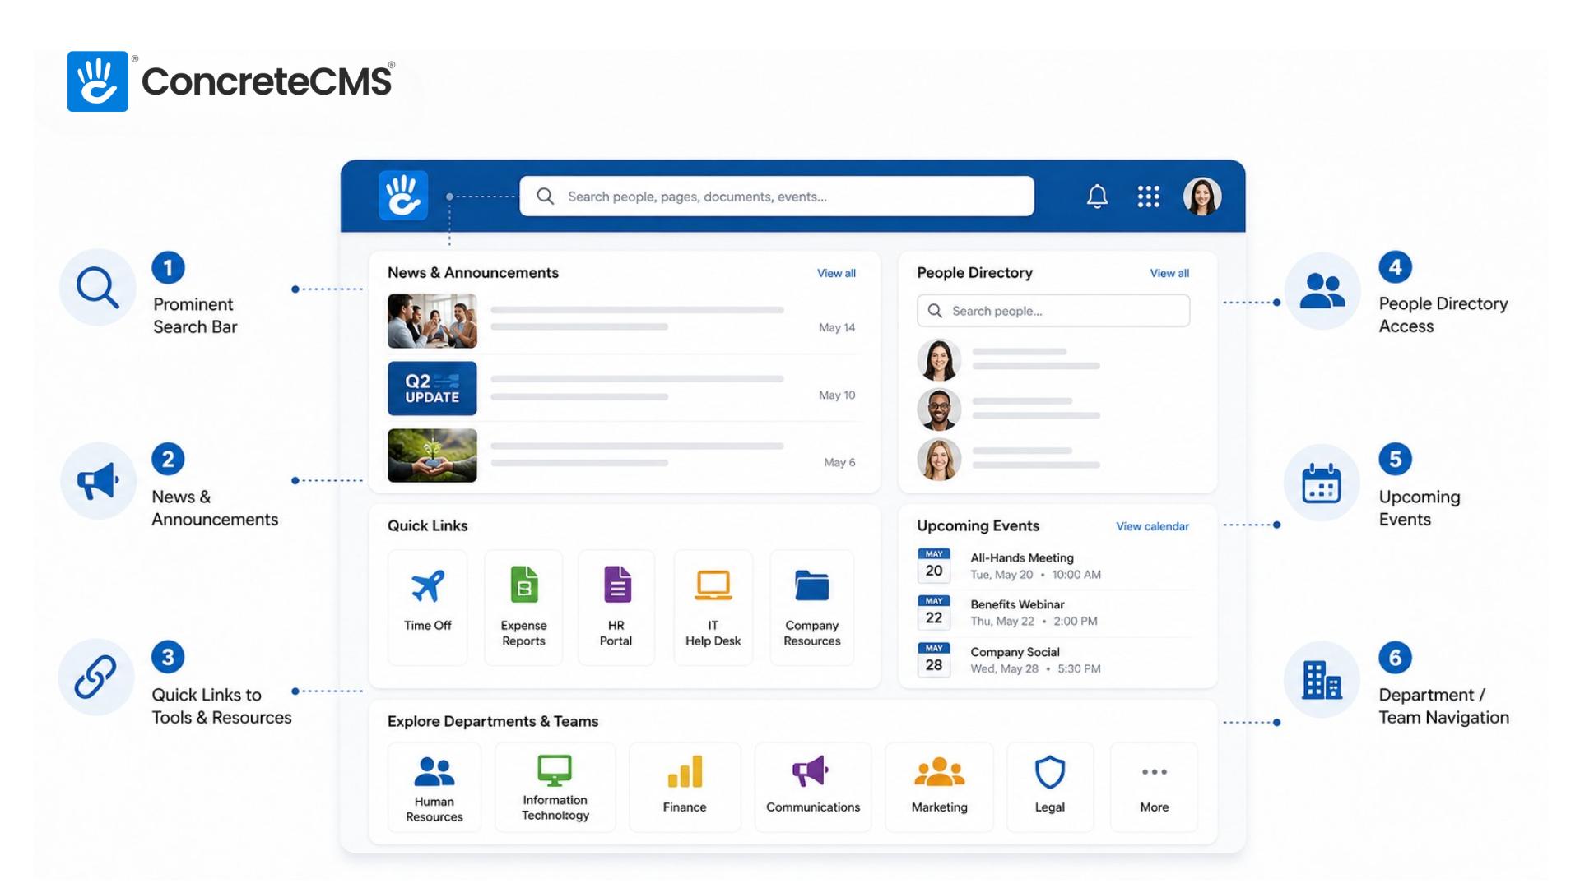Open the Q2 Update news thumbnail
The height and width of the screenshot is (888, 1580).
pos(432,388)
